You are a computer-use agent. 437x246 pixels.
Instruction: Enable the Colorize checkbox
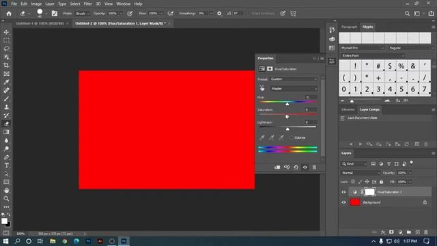[x=292, y=137]
